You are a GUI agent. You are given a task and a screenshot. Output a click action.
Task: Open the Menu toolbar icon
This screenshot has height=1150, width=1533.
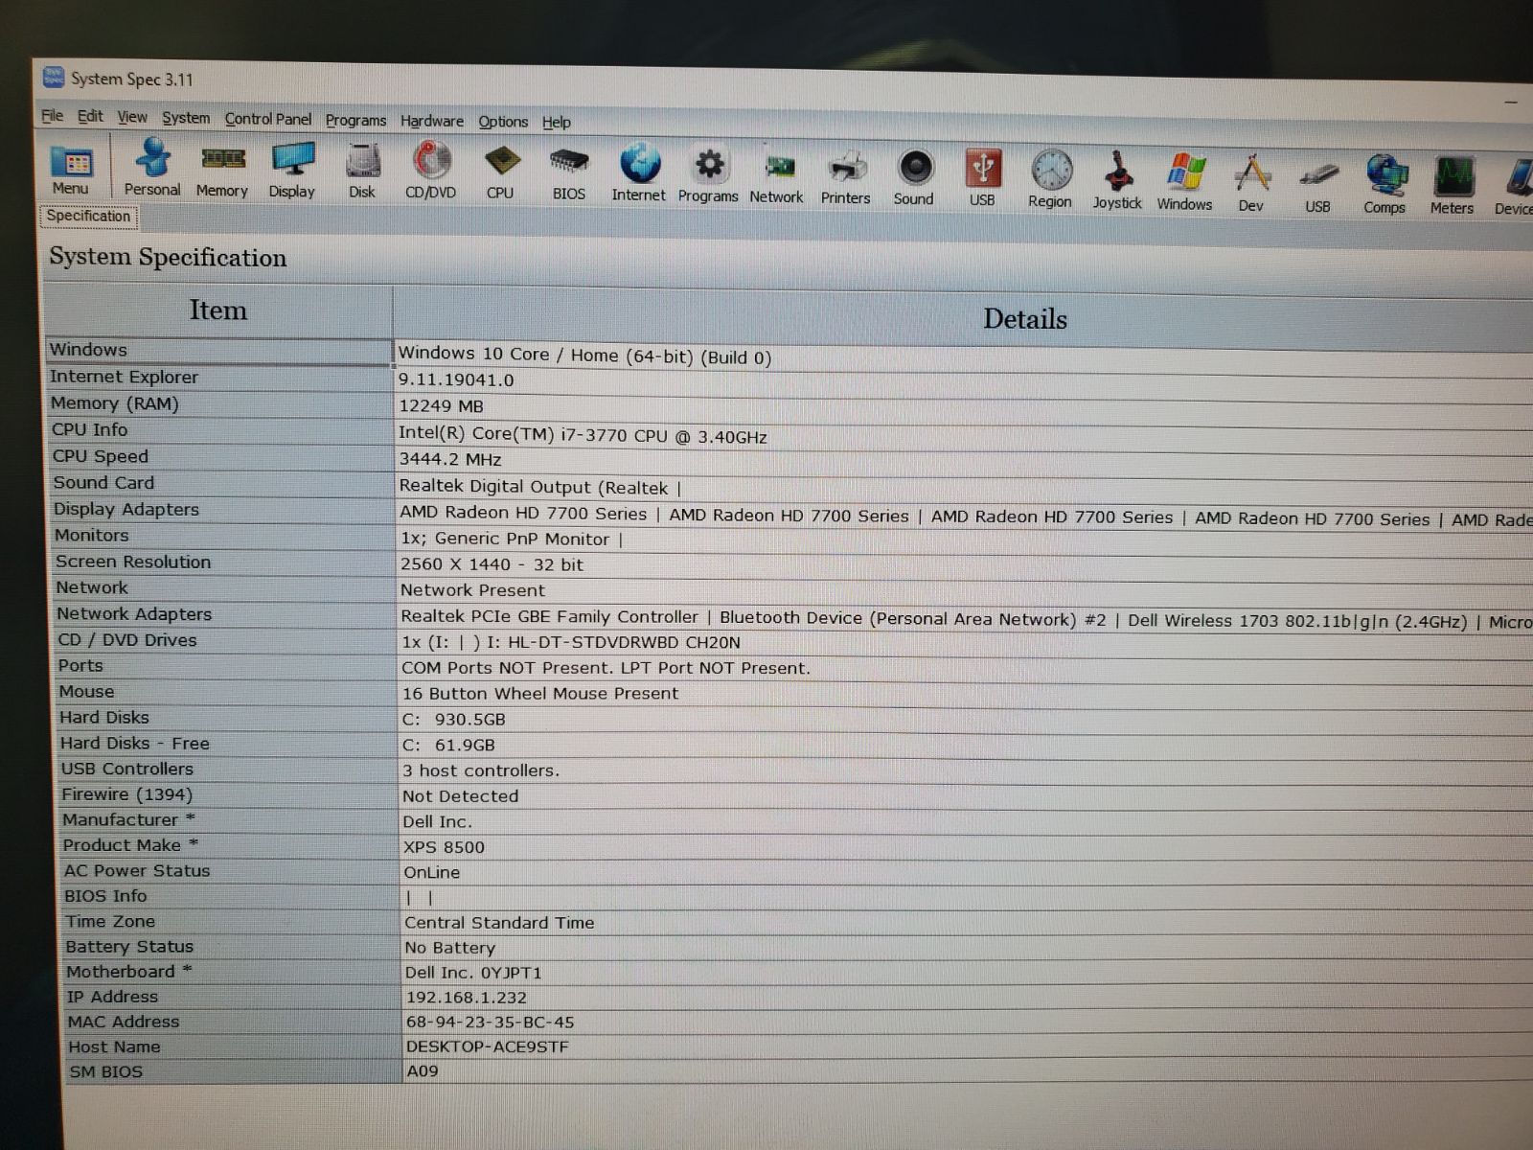click(71, 170)
